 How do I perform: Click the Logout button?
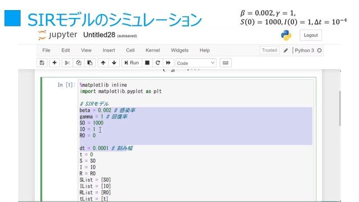click(311, 35)
